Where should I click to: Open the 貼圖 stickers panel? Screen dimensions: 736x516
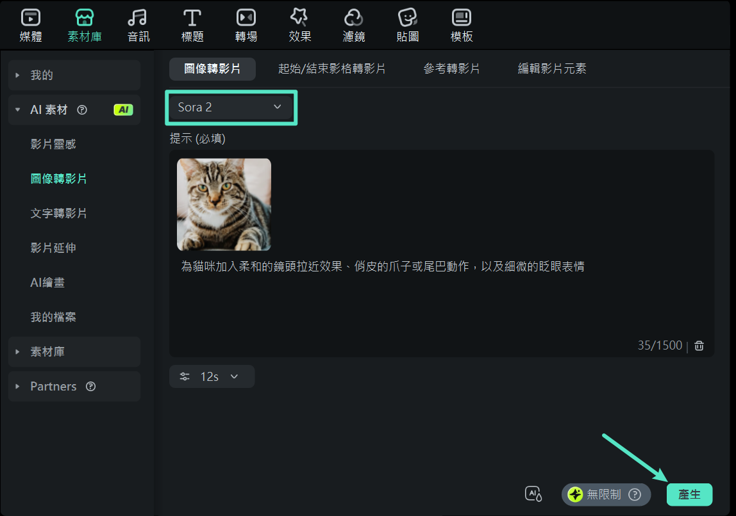pyautogui.click(x=407, y=24)
